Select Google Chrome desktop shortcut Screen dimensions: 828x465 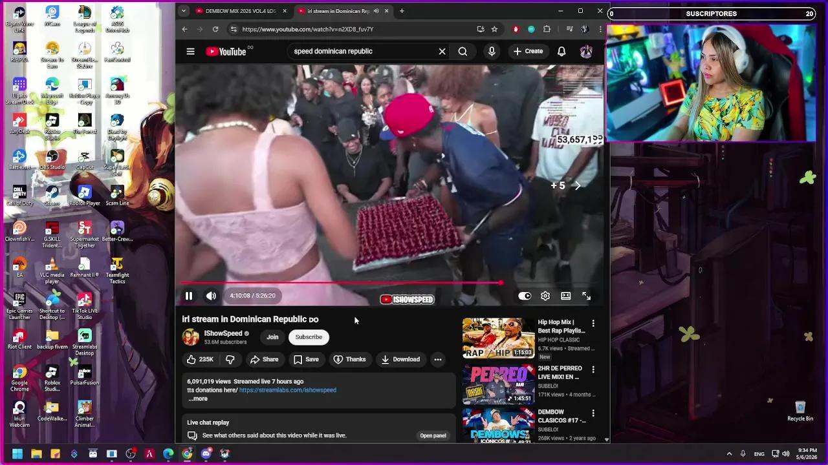[x=19, y=378]
